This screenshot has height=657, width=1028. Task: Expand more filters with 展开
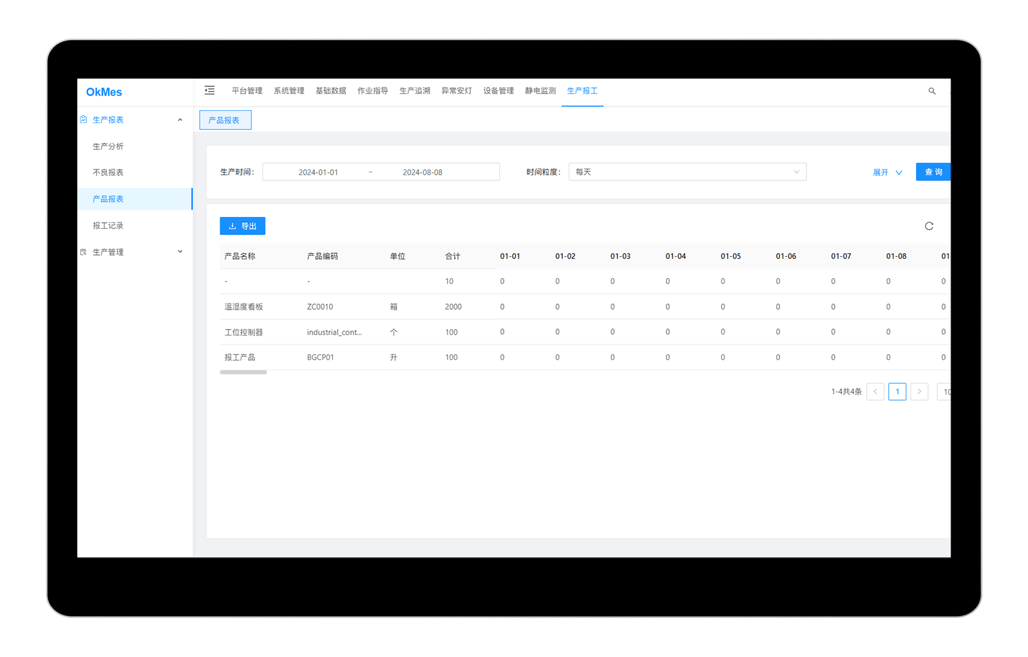coord(887,173)
